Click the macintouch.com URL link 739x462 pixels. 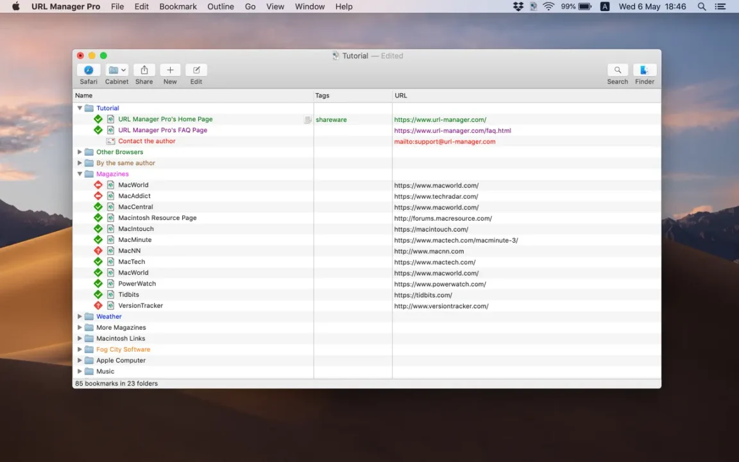431,229
